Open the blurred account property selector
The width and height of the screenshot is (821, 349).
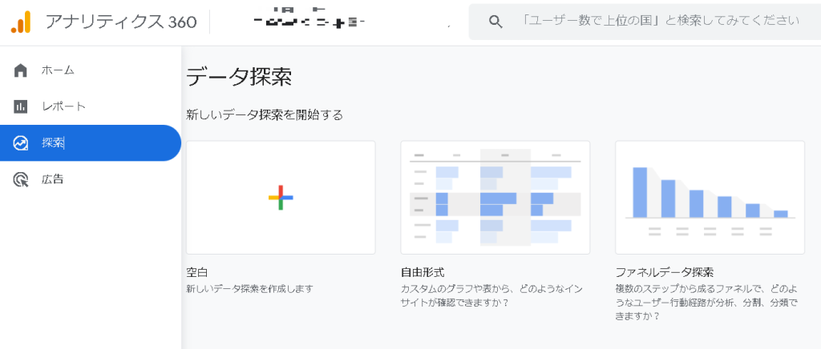click(x=309, y=18)
